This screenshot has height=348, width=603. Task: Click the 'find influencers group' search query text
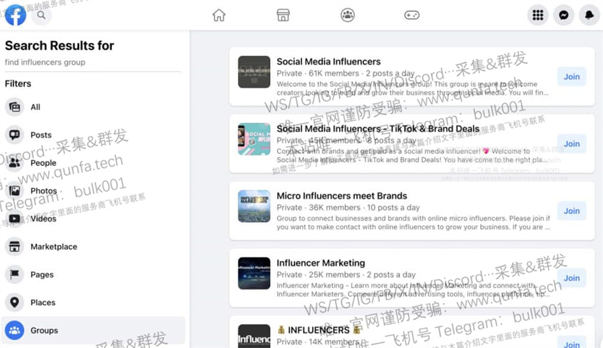(x=45, y=62)
